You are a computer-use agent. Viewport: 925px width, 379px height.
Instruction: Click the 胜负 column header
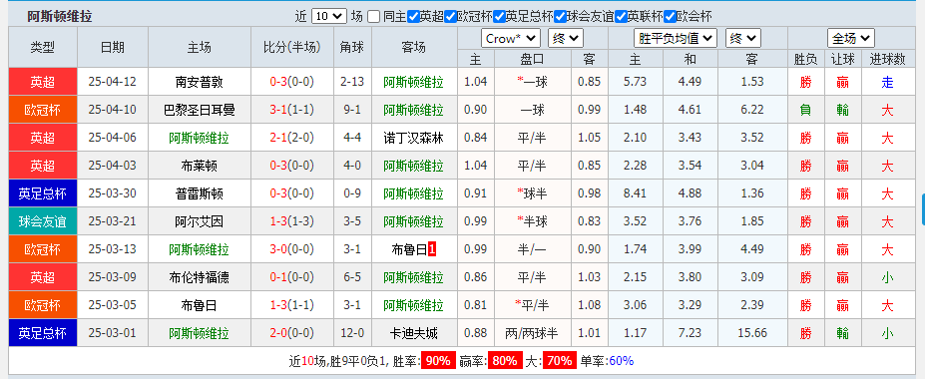click(806, 59)
